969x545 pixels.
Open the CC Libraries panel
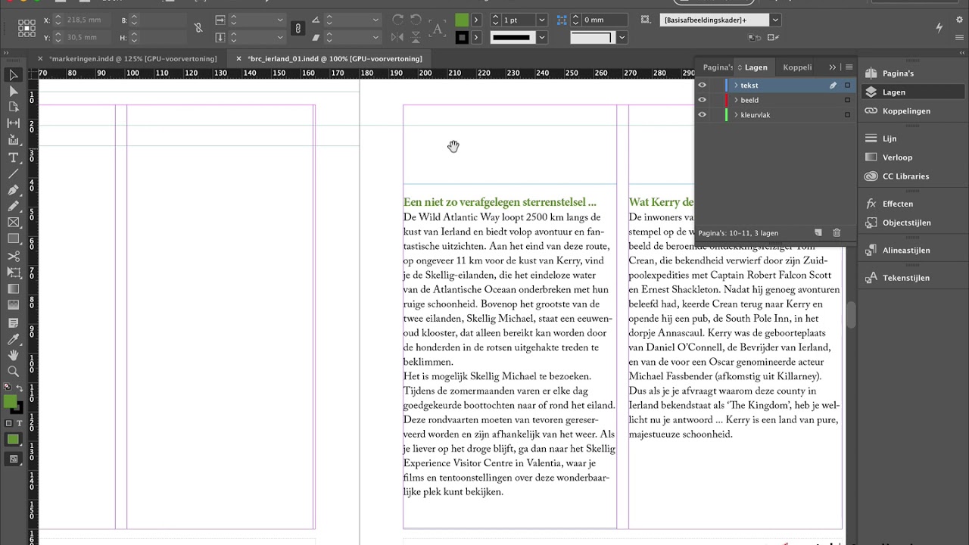tap(905, 176)
